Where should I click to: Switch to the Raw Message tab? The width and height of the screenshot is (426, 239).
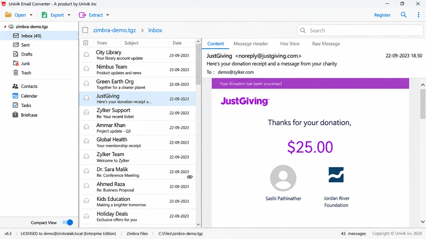tap(326, 44)
